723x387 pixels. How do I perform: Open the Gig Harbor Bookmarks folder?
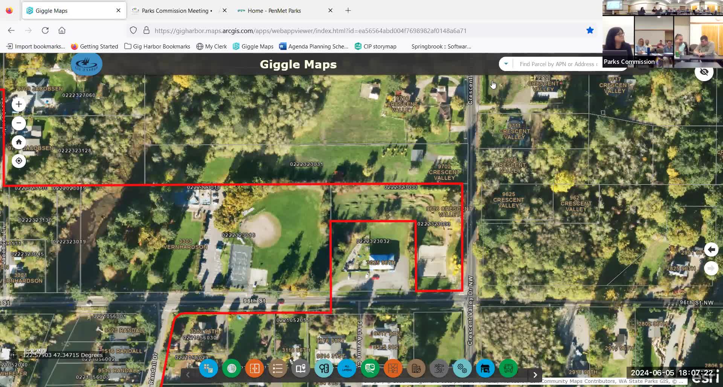click(x=157, y=46)
